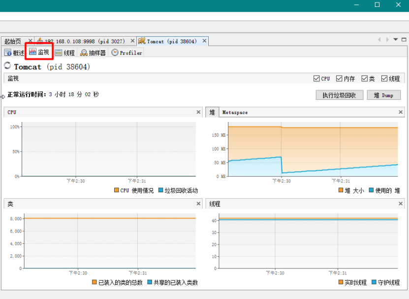Screen dimensions: 409x299
Task: Click the 类 chart panel title
Action: tap(10, 204)
